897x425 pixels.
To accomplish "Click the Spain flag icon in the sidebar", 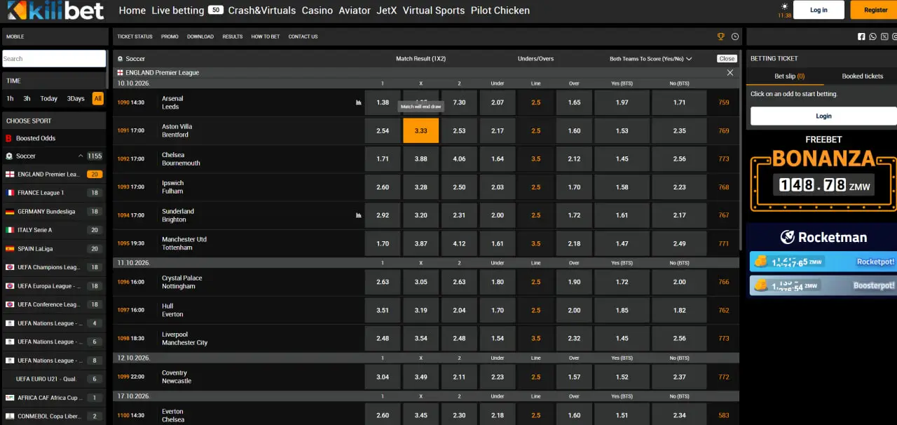I will click(x=10, y=248).
